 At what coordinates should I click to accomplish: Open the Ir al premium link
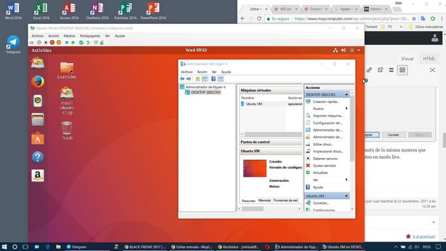(424, 237)
